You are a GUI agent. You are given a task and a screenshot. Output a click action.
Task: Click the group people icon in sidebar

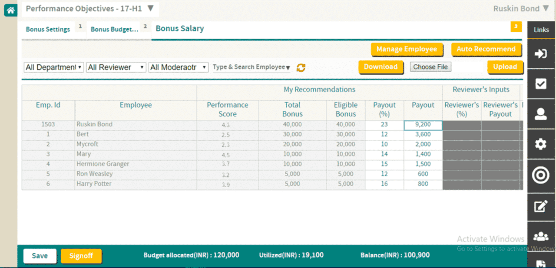(541, 237)
